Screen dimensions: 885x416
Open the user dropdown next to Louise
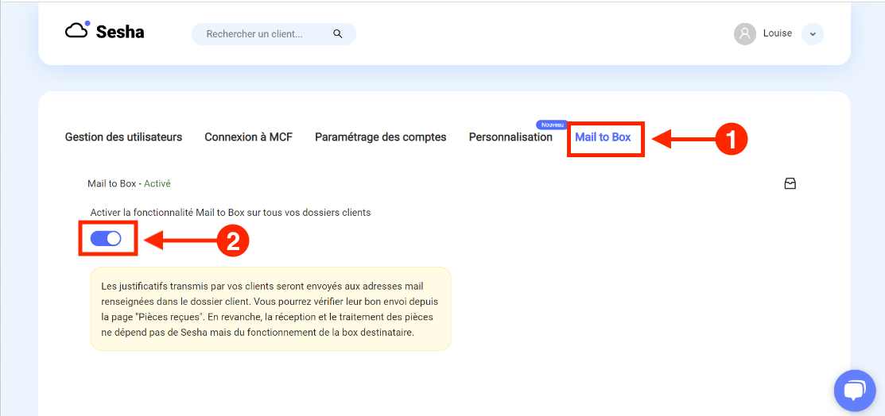tap(813, 34)
